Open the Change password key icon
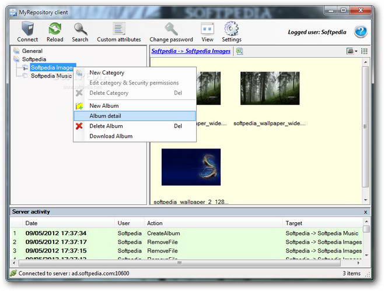 pos(171,29)
